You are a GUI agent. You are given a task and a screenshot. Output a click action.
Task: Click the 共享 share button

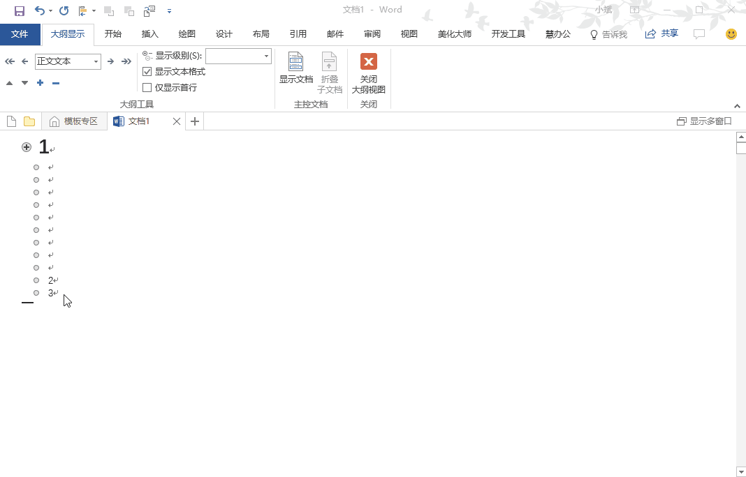click(661, 33)
